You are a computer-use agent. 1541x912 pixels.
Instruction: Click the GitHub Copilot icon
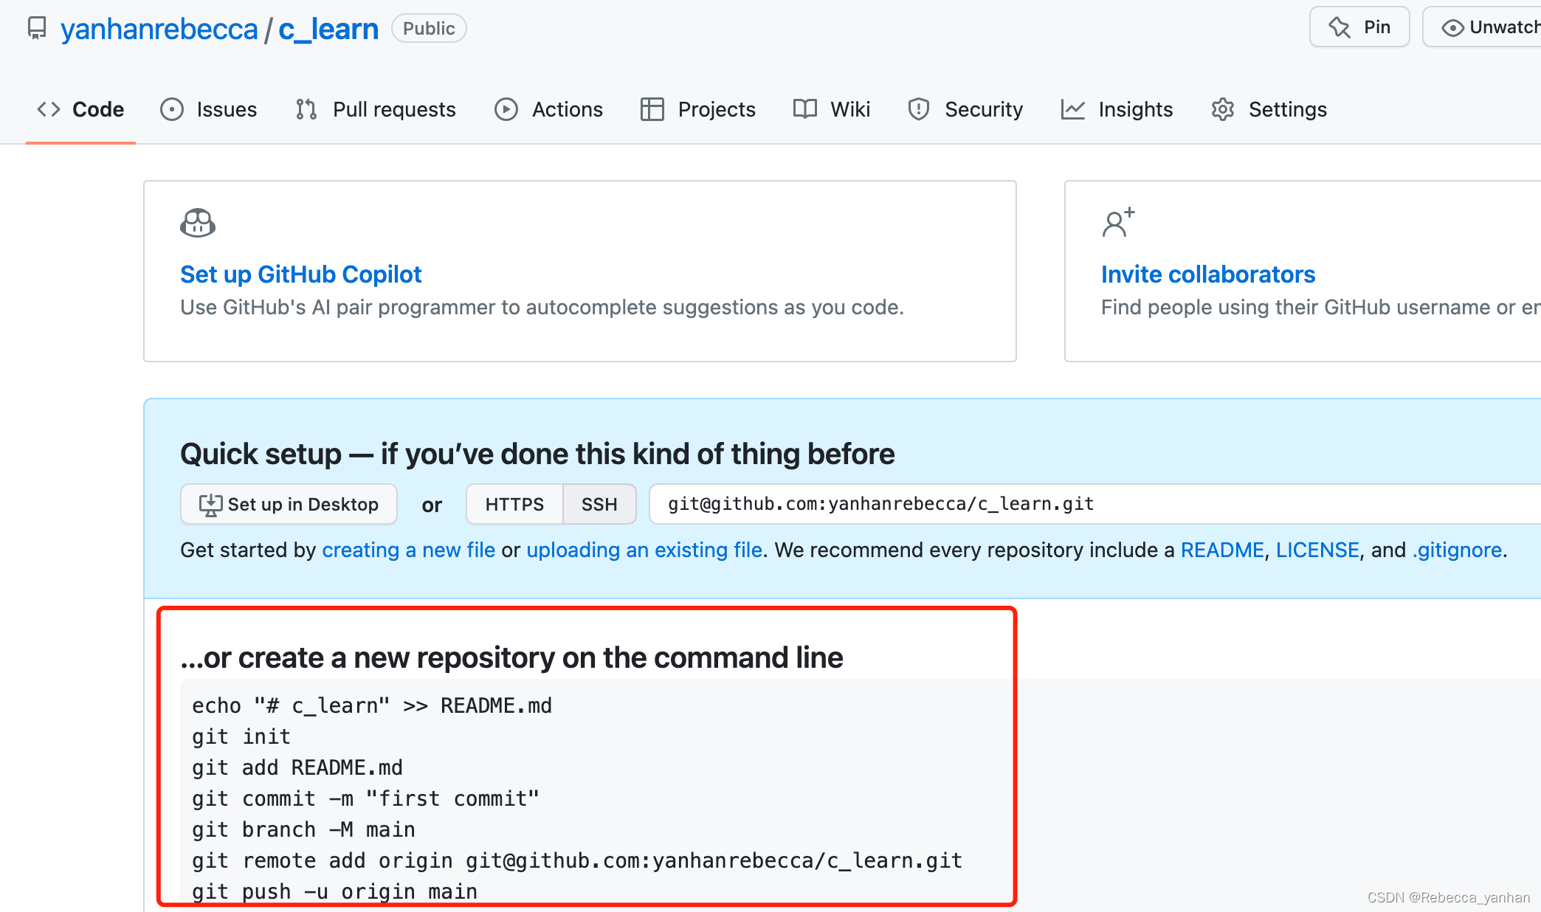pos(198,223)
